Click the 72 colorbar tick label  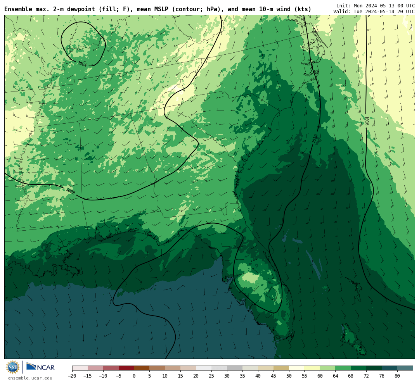click(x=366, y=376)
